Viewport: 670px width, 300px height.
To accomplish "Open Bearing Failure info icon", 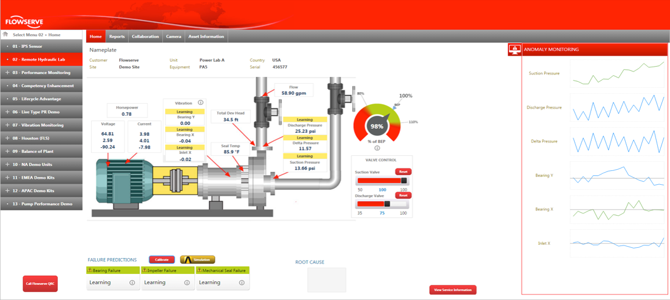I will coord(132,282).
